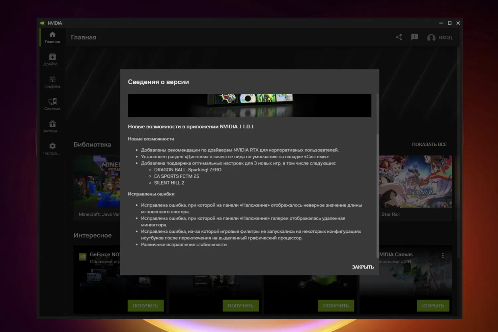The image size is (498, 332).
Task: Click the Сведения о версии dialog title
Action: pyautogui.click(x=158, y=82)
